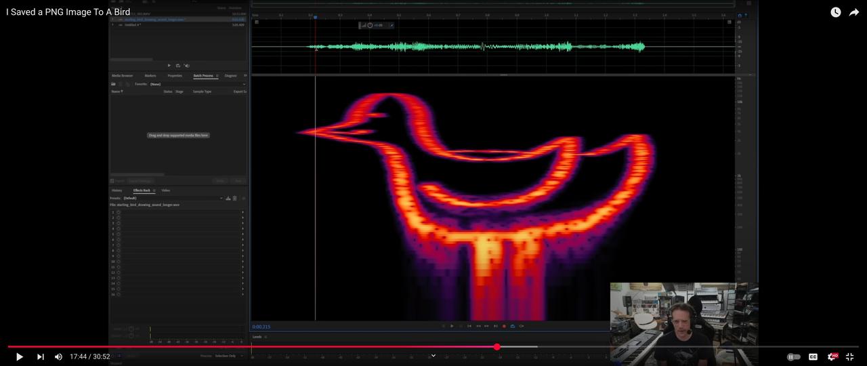Exit full screen mode
This screenshot has width=867, height=366.
point(849,357)
